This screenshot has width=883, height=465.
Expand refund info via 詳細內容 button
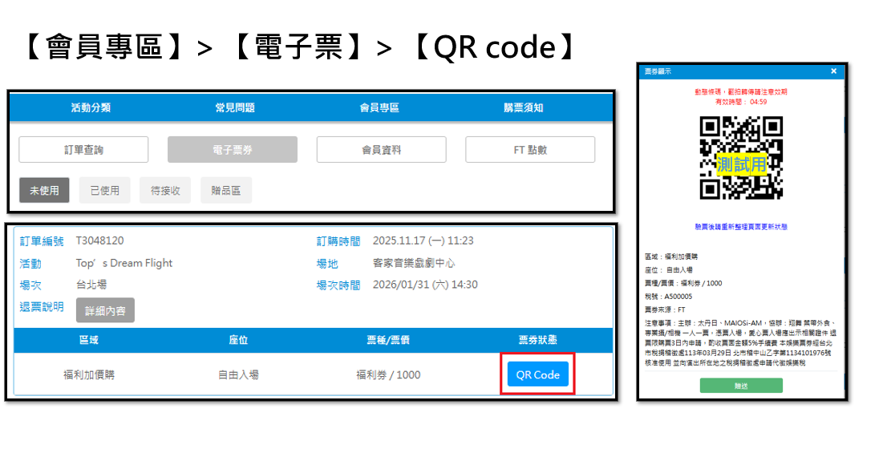(105, 310)
